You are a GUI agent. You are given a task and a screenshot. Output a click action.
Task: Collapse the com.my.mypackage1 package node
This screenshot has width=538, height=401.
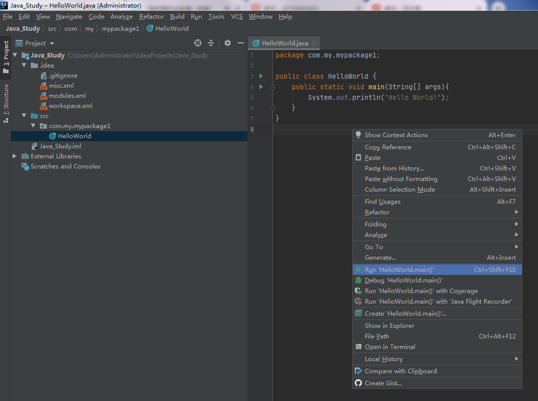click(x=33, y=126)
